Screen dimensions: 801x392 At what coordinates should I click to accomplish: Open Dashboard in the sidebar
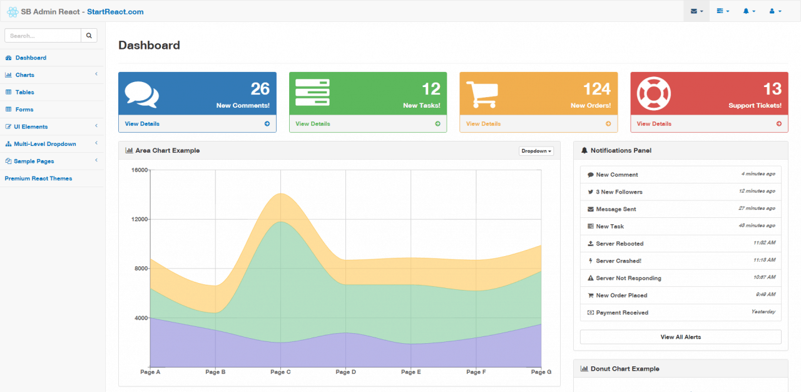[x=53, y=58]
